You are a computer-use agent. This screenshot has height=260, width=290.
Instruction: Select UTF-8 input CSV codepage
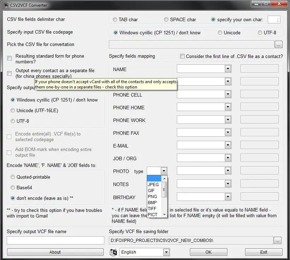260,33
